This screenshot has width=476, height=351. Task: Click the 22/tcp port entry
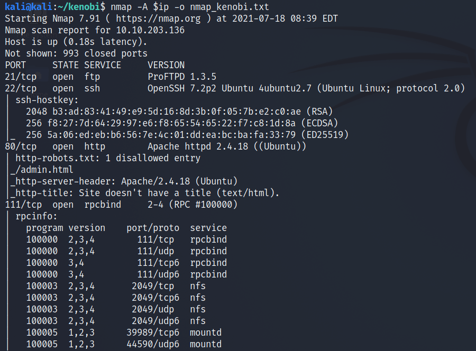[21, 88]
